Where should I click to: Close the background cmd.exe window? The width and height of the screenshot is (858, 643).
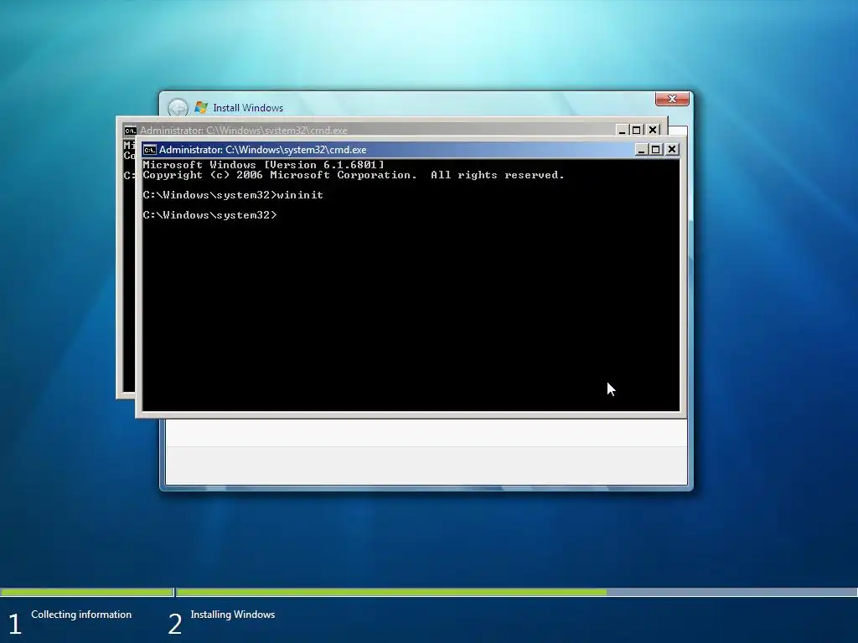[653, 130]
